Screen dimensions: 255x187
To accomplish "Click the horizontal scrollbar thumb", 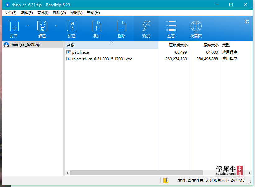I will pos(137,173).
